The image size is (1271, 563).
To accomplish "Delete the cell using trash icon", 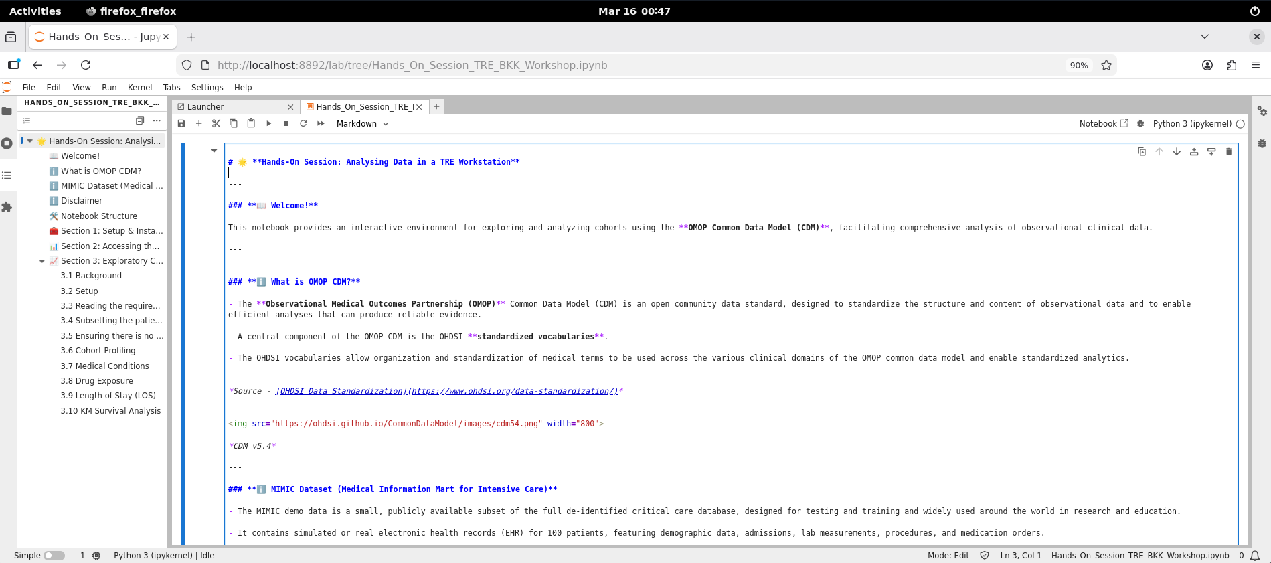I will point(1228,152).
